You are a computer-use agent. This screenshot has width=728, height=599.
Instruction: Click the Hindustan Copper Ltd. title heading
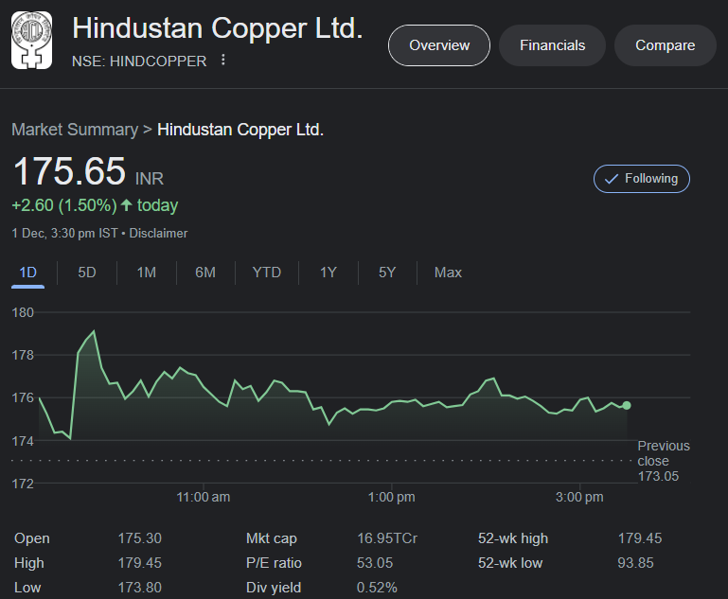click(218, 28)
